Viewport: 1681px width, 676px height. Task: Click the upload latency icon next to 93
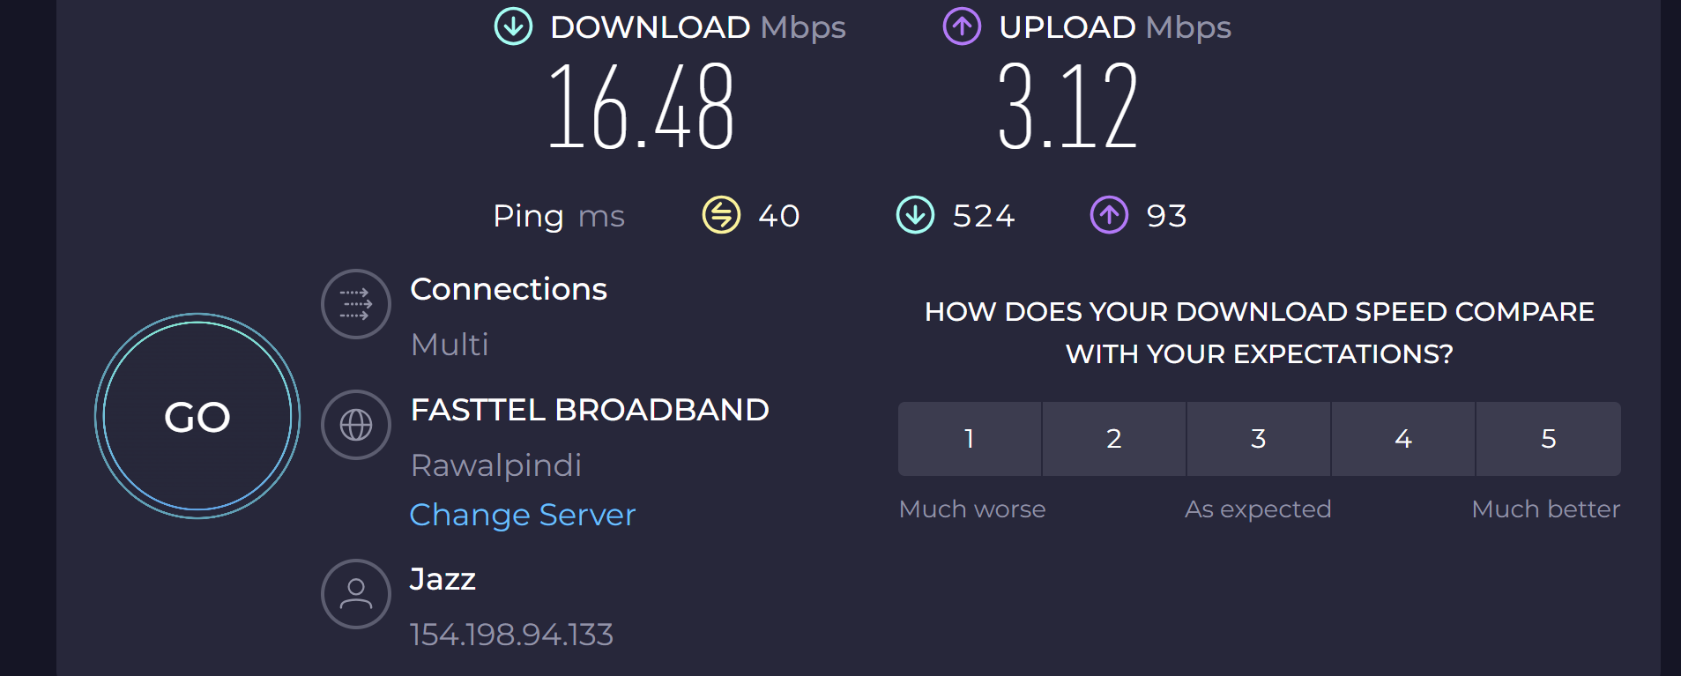[x=1109, y=215]
